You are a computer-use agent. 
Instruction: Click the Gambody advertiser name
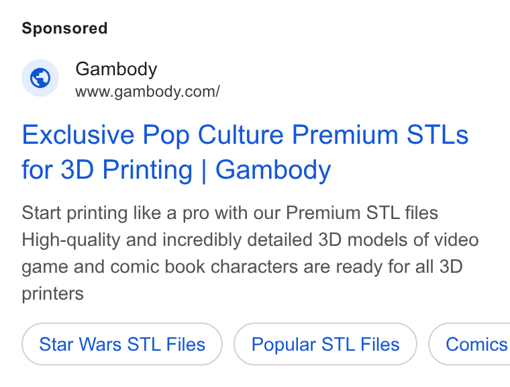[x=116, y=69]
